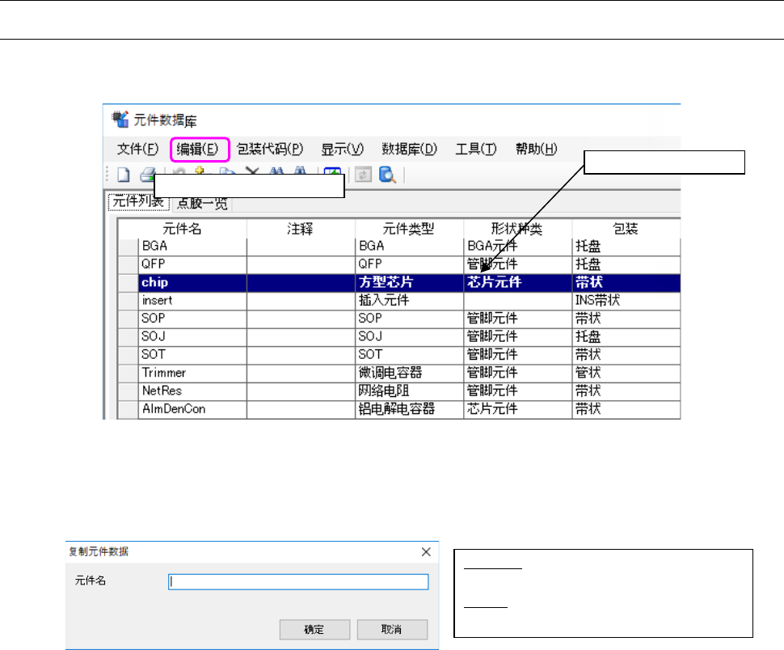Image resolution: width=784 pixels, height=650 pixels.
Task: Click the INS带状 packaging cell
Action: [626, 301]
